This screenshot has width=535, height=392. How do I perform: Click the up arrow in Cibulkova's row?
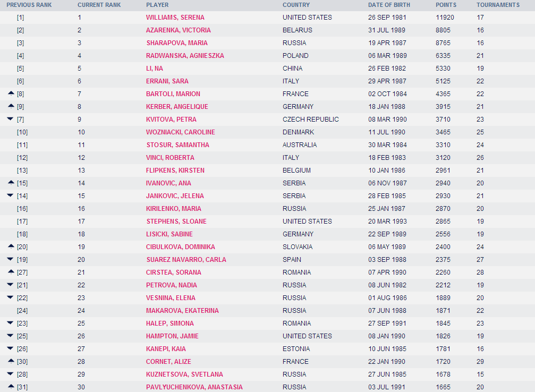[11, 246]
